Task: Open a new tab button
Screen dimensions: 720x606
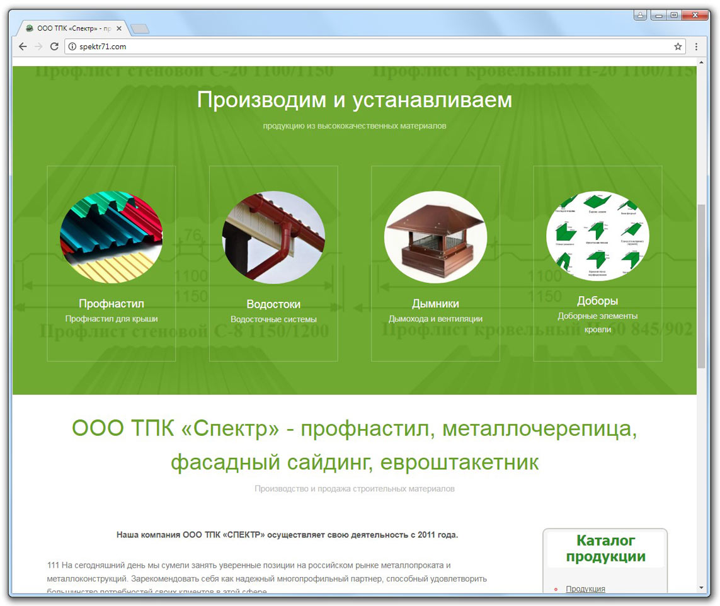Action: [x=140, y=29]
